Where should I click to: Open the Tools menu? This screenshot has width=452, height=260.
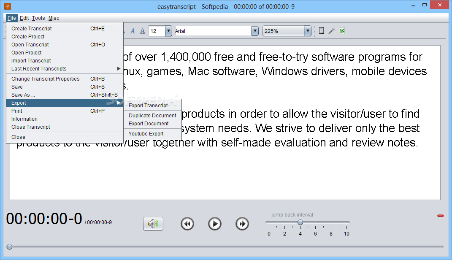point(38,18)
